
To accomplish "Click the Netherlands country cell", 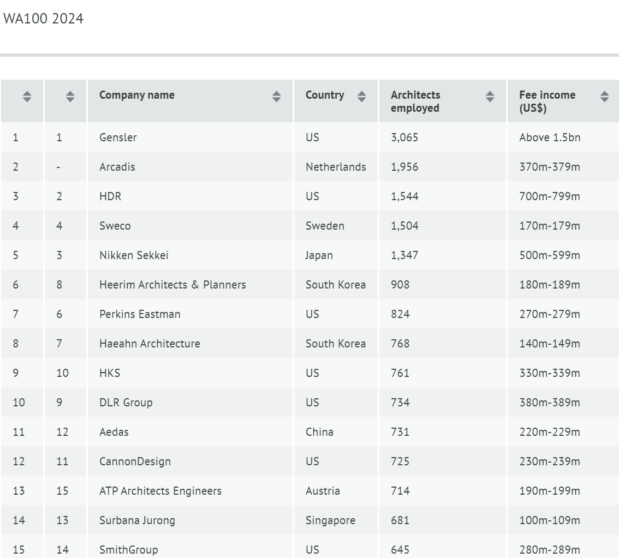I will pos(336,167).
